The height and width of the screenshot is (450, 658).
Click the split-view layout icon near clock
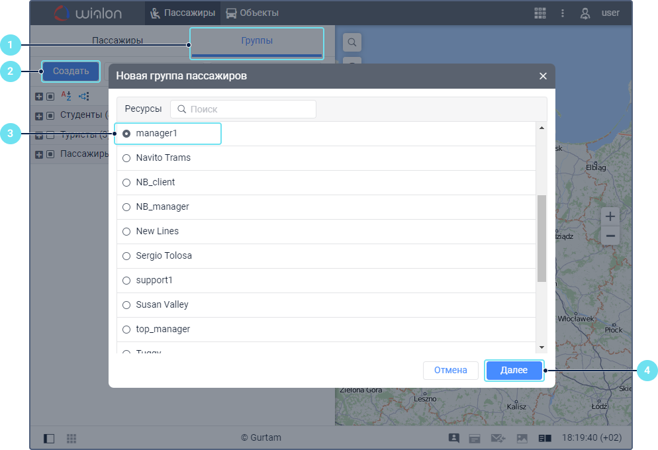tap(544, 438)
